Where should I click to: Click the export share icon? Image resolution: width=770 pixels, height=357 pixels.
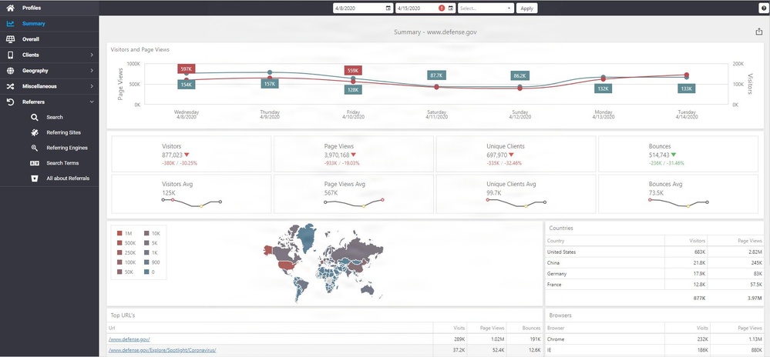(759, 32)
